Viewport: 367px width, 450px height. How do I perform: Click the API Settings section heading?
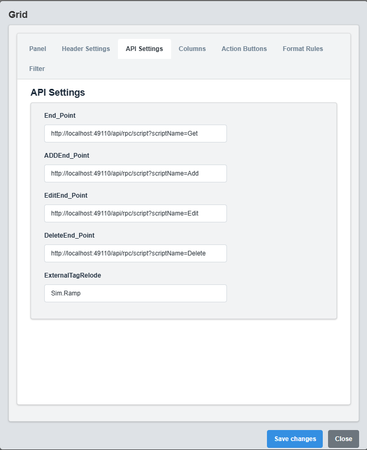pos(57,93)
